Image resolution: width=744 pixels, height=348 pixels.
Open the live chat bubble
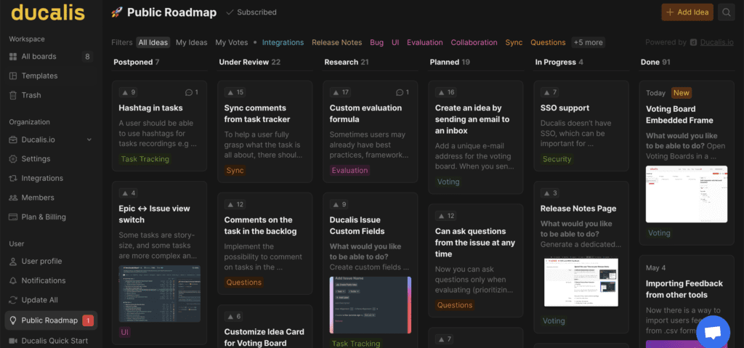point(713,332)
